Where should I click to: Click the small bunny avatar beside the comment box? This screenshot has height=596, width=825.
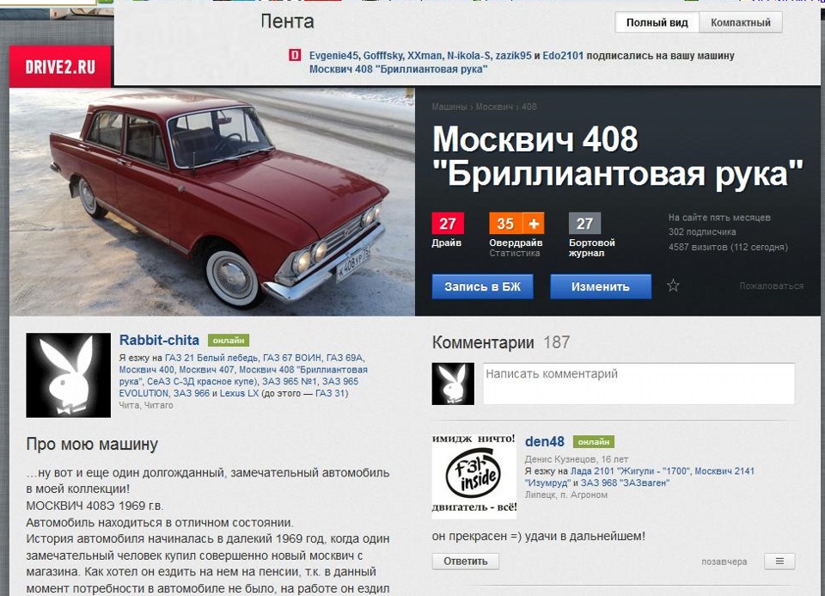453,384
